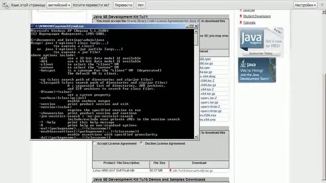The width and height of the screenshot is (326, 183).
Task: Click the cmd.exe window title bar
Action: click(x=115, y=26)
